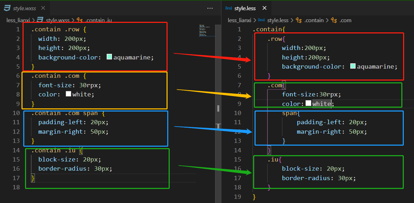Screen dimensions: 414x203
Task: Click the CSS file icon on style.wxss tab
Action: (7, 8)
